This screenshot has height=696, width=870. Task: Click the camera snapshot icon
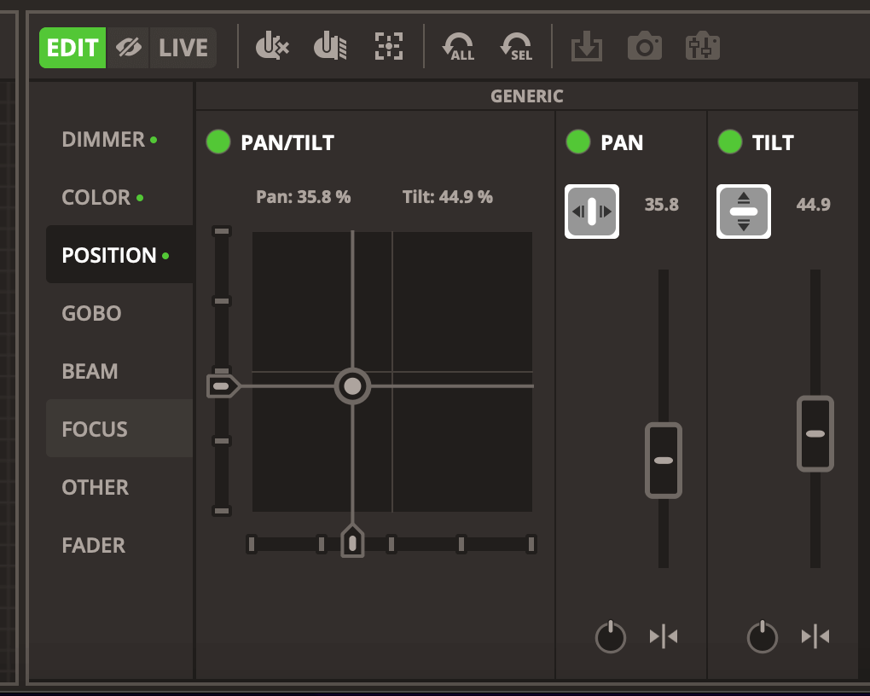coord(645,47)
